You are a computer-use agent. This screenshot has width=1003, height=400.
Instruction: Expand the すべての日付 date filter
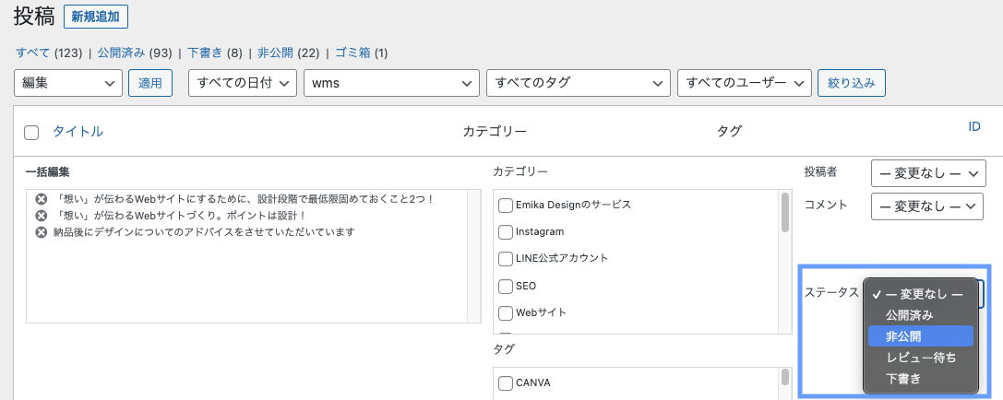(242, 82)
